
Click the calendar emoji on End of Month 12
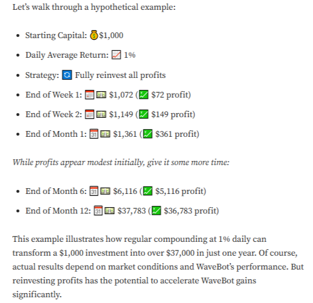coord(98,211)
